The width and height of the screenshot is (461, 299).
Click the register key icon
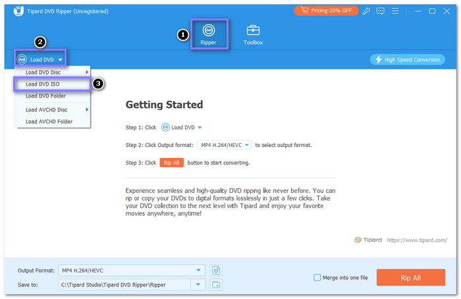click(366, 11)
